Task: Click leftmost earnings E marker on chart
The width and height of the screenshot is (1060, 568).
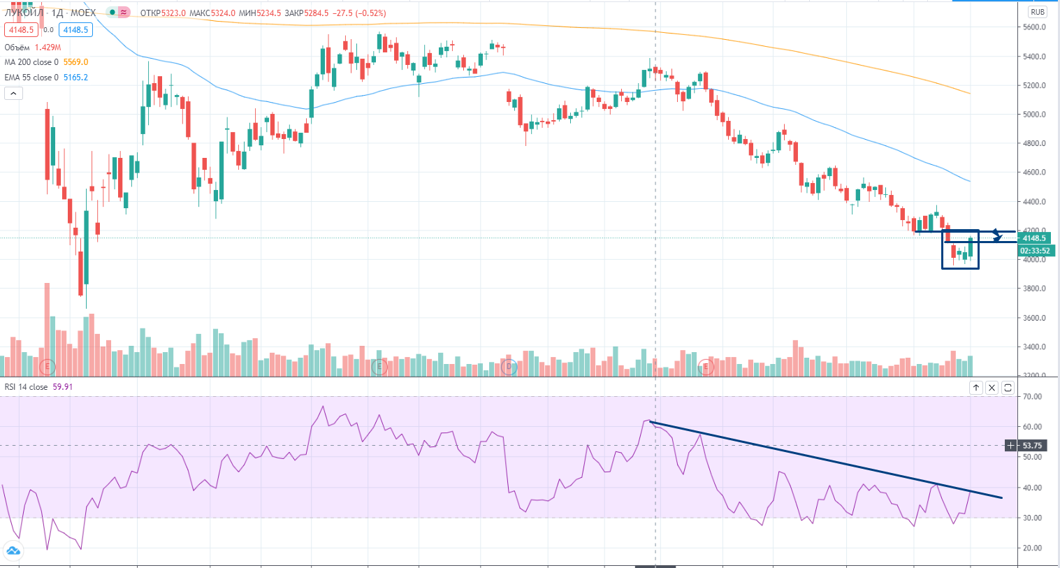Action: [x=48, y=366]
